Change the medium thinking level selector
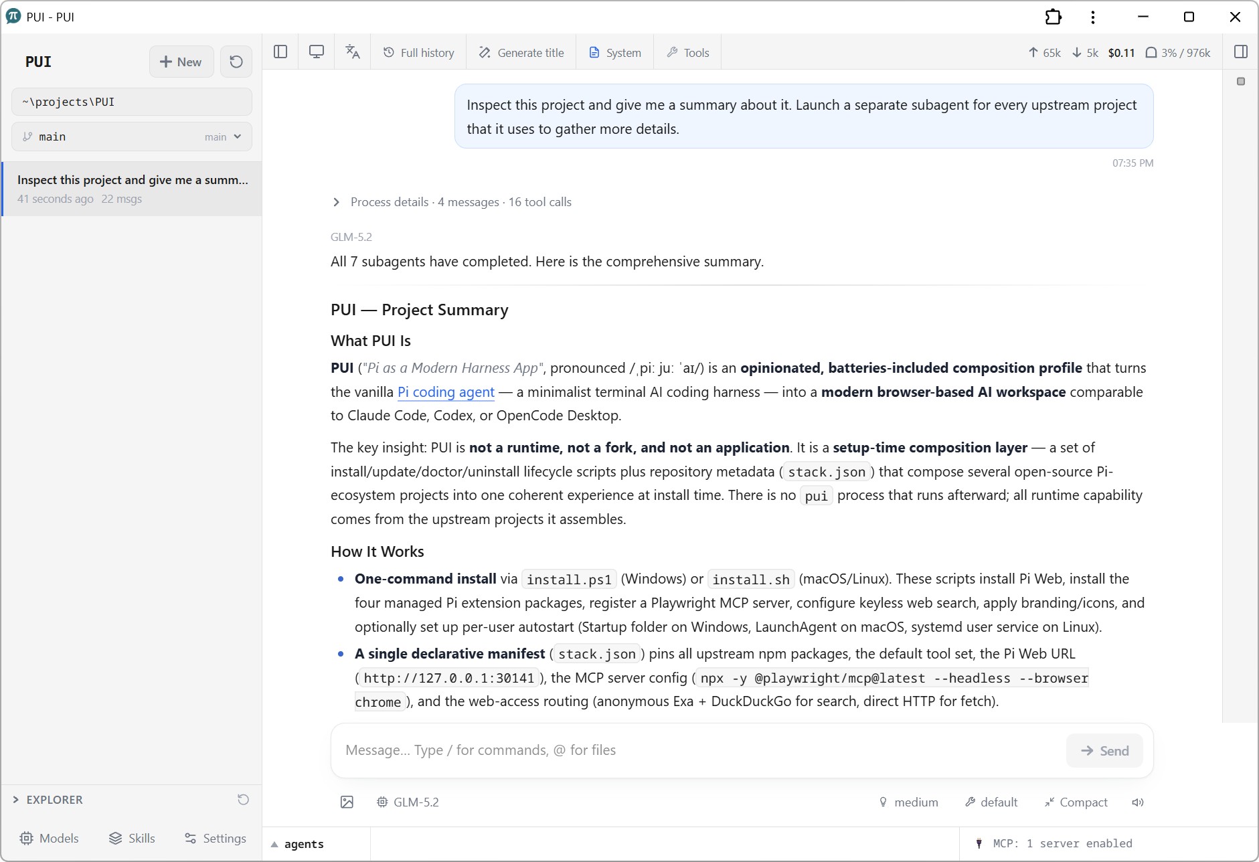1259x862 pixels. tap(908, 802)
